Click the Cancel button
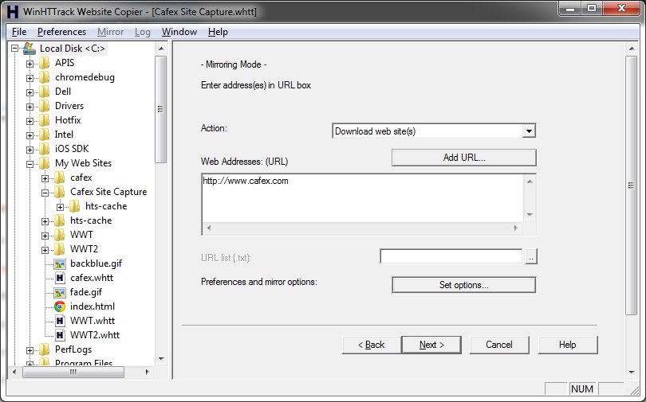 point(499,345)
